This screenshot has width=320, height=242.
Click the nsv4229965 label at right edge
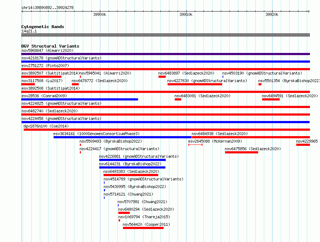[307, 141]
